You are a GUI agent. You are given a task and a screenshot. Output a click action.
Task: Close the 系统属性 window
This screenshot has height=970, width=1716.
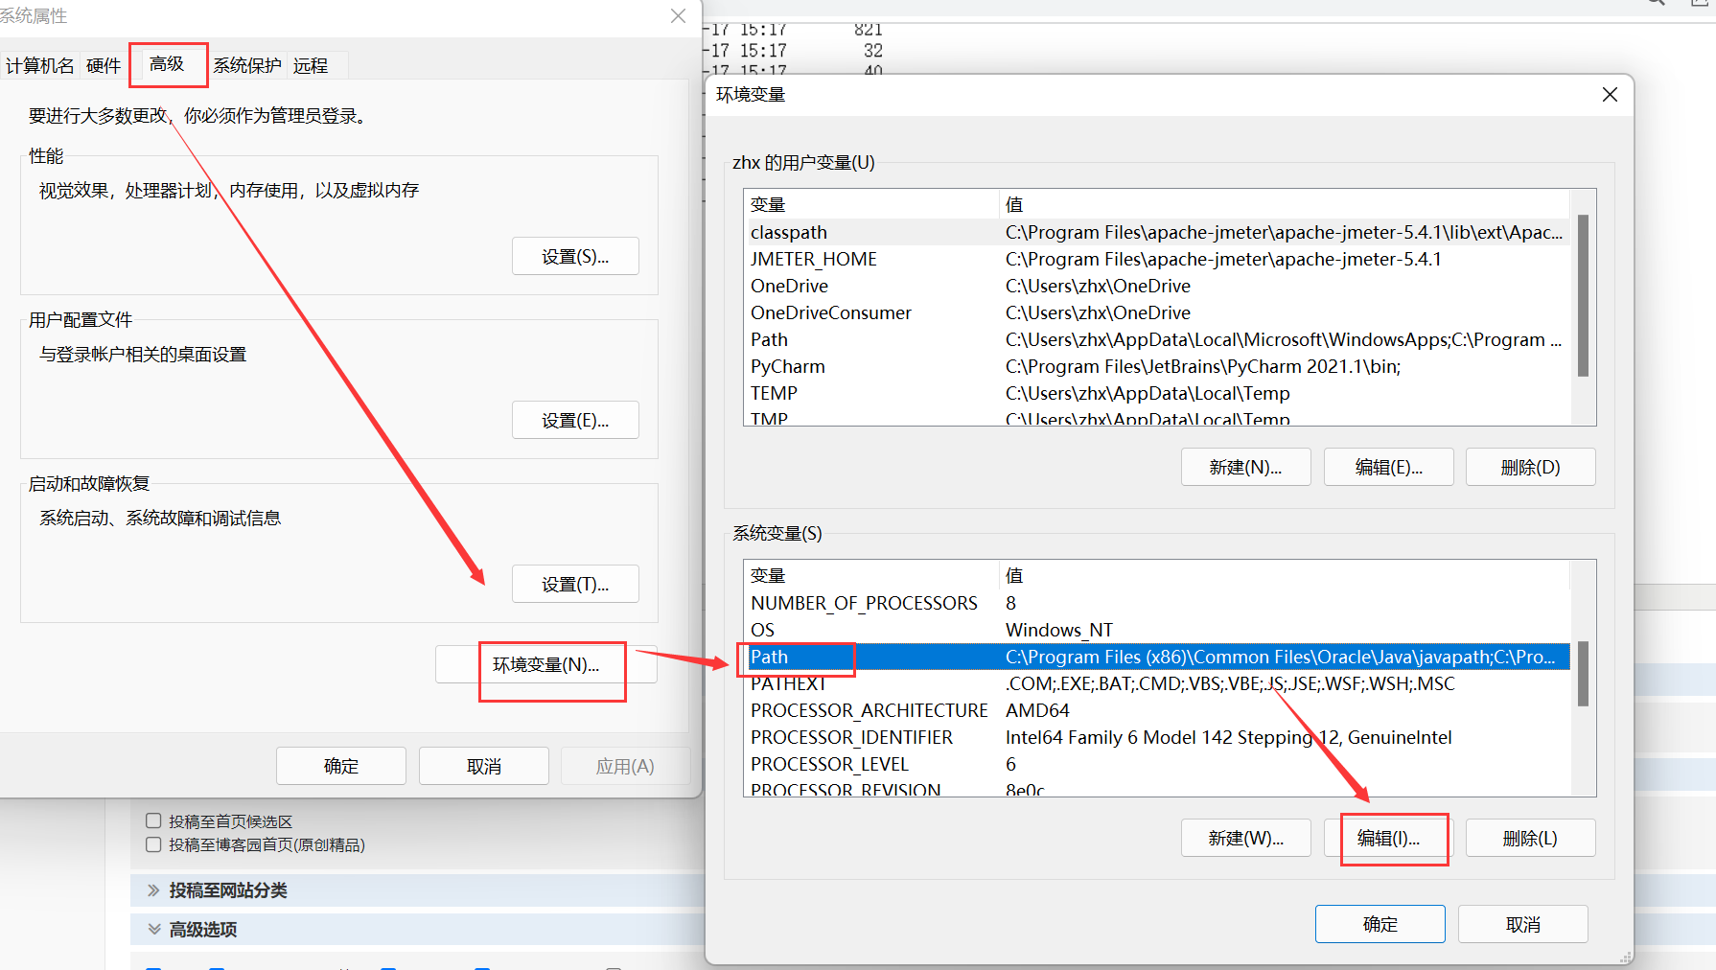coord(678,15)
